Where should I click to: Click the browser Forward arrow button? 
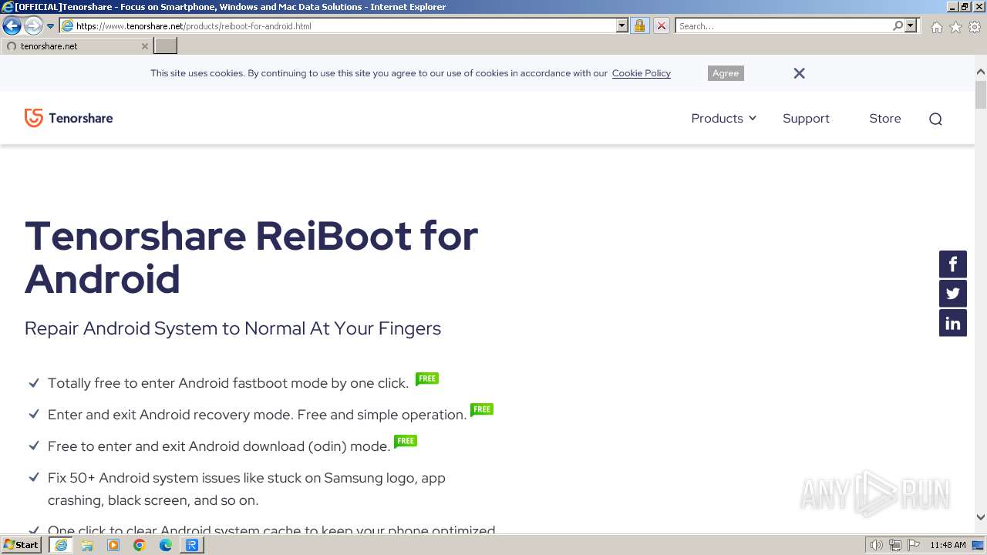[x=32, y=26]
